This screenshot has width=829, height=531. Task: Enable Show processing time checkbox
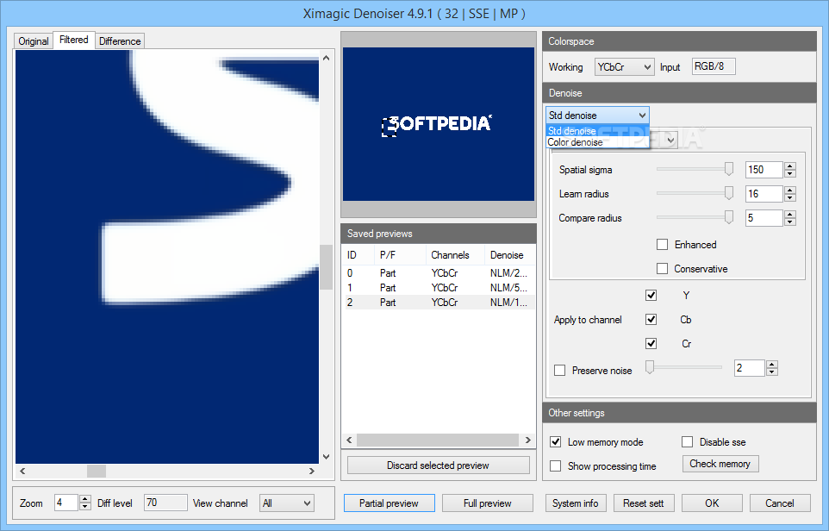[x=555, y=466]
